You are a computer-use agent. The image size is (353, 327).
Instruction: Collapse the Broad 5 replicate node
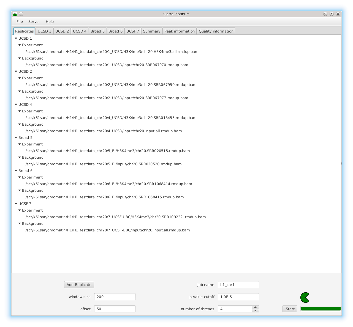click(16, 138)
